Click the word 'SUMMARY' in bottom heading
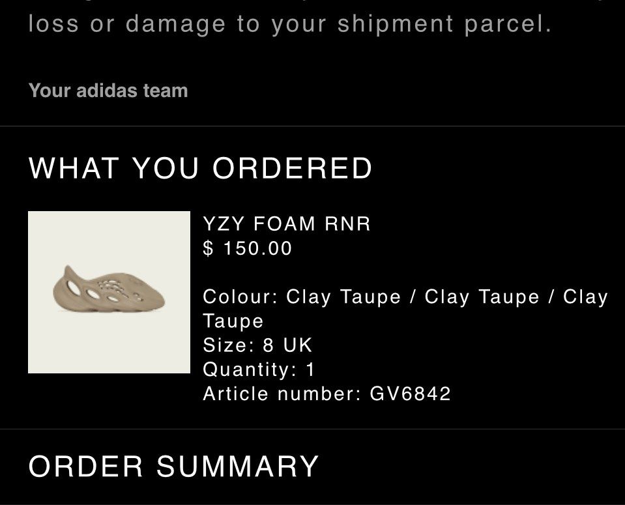The width and height of the screenshot is (625, 505). 238,466
